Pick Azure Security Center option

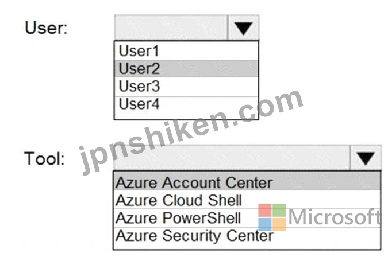coord(247,236)
